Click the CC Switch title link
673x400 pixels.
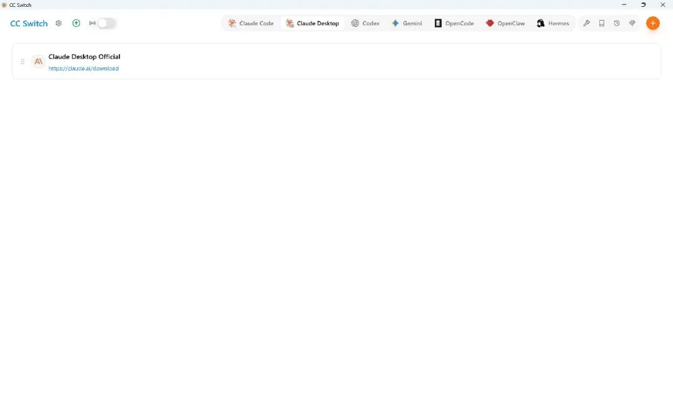pos(29,23)
